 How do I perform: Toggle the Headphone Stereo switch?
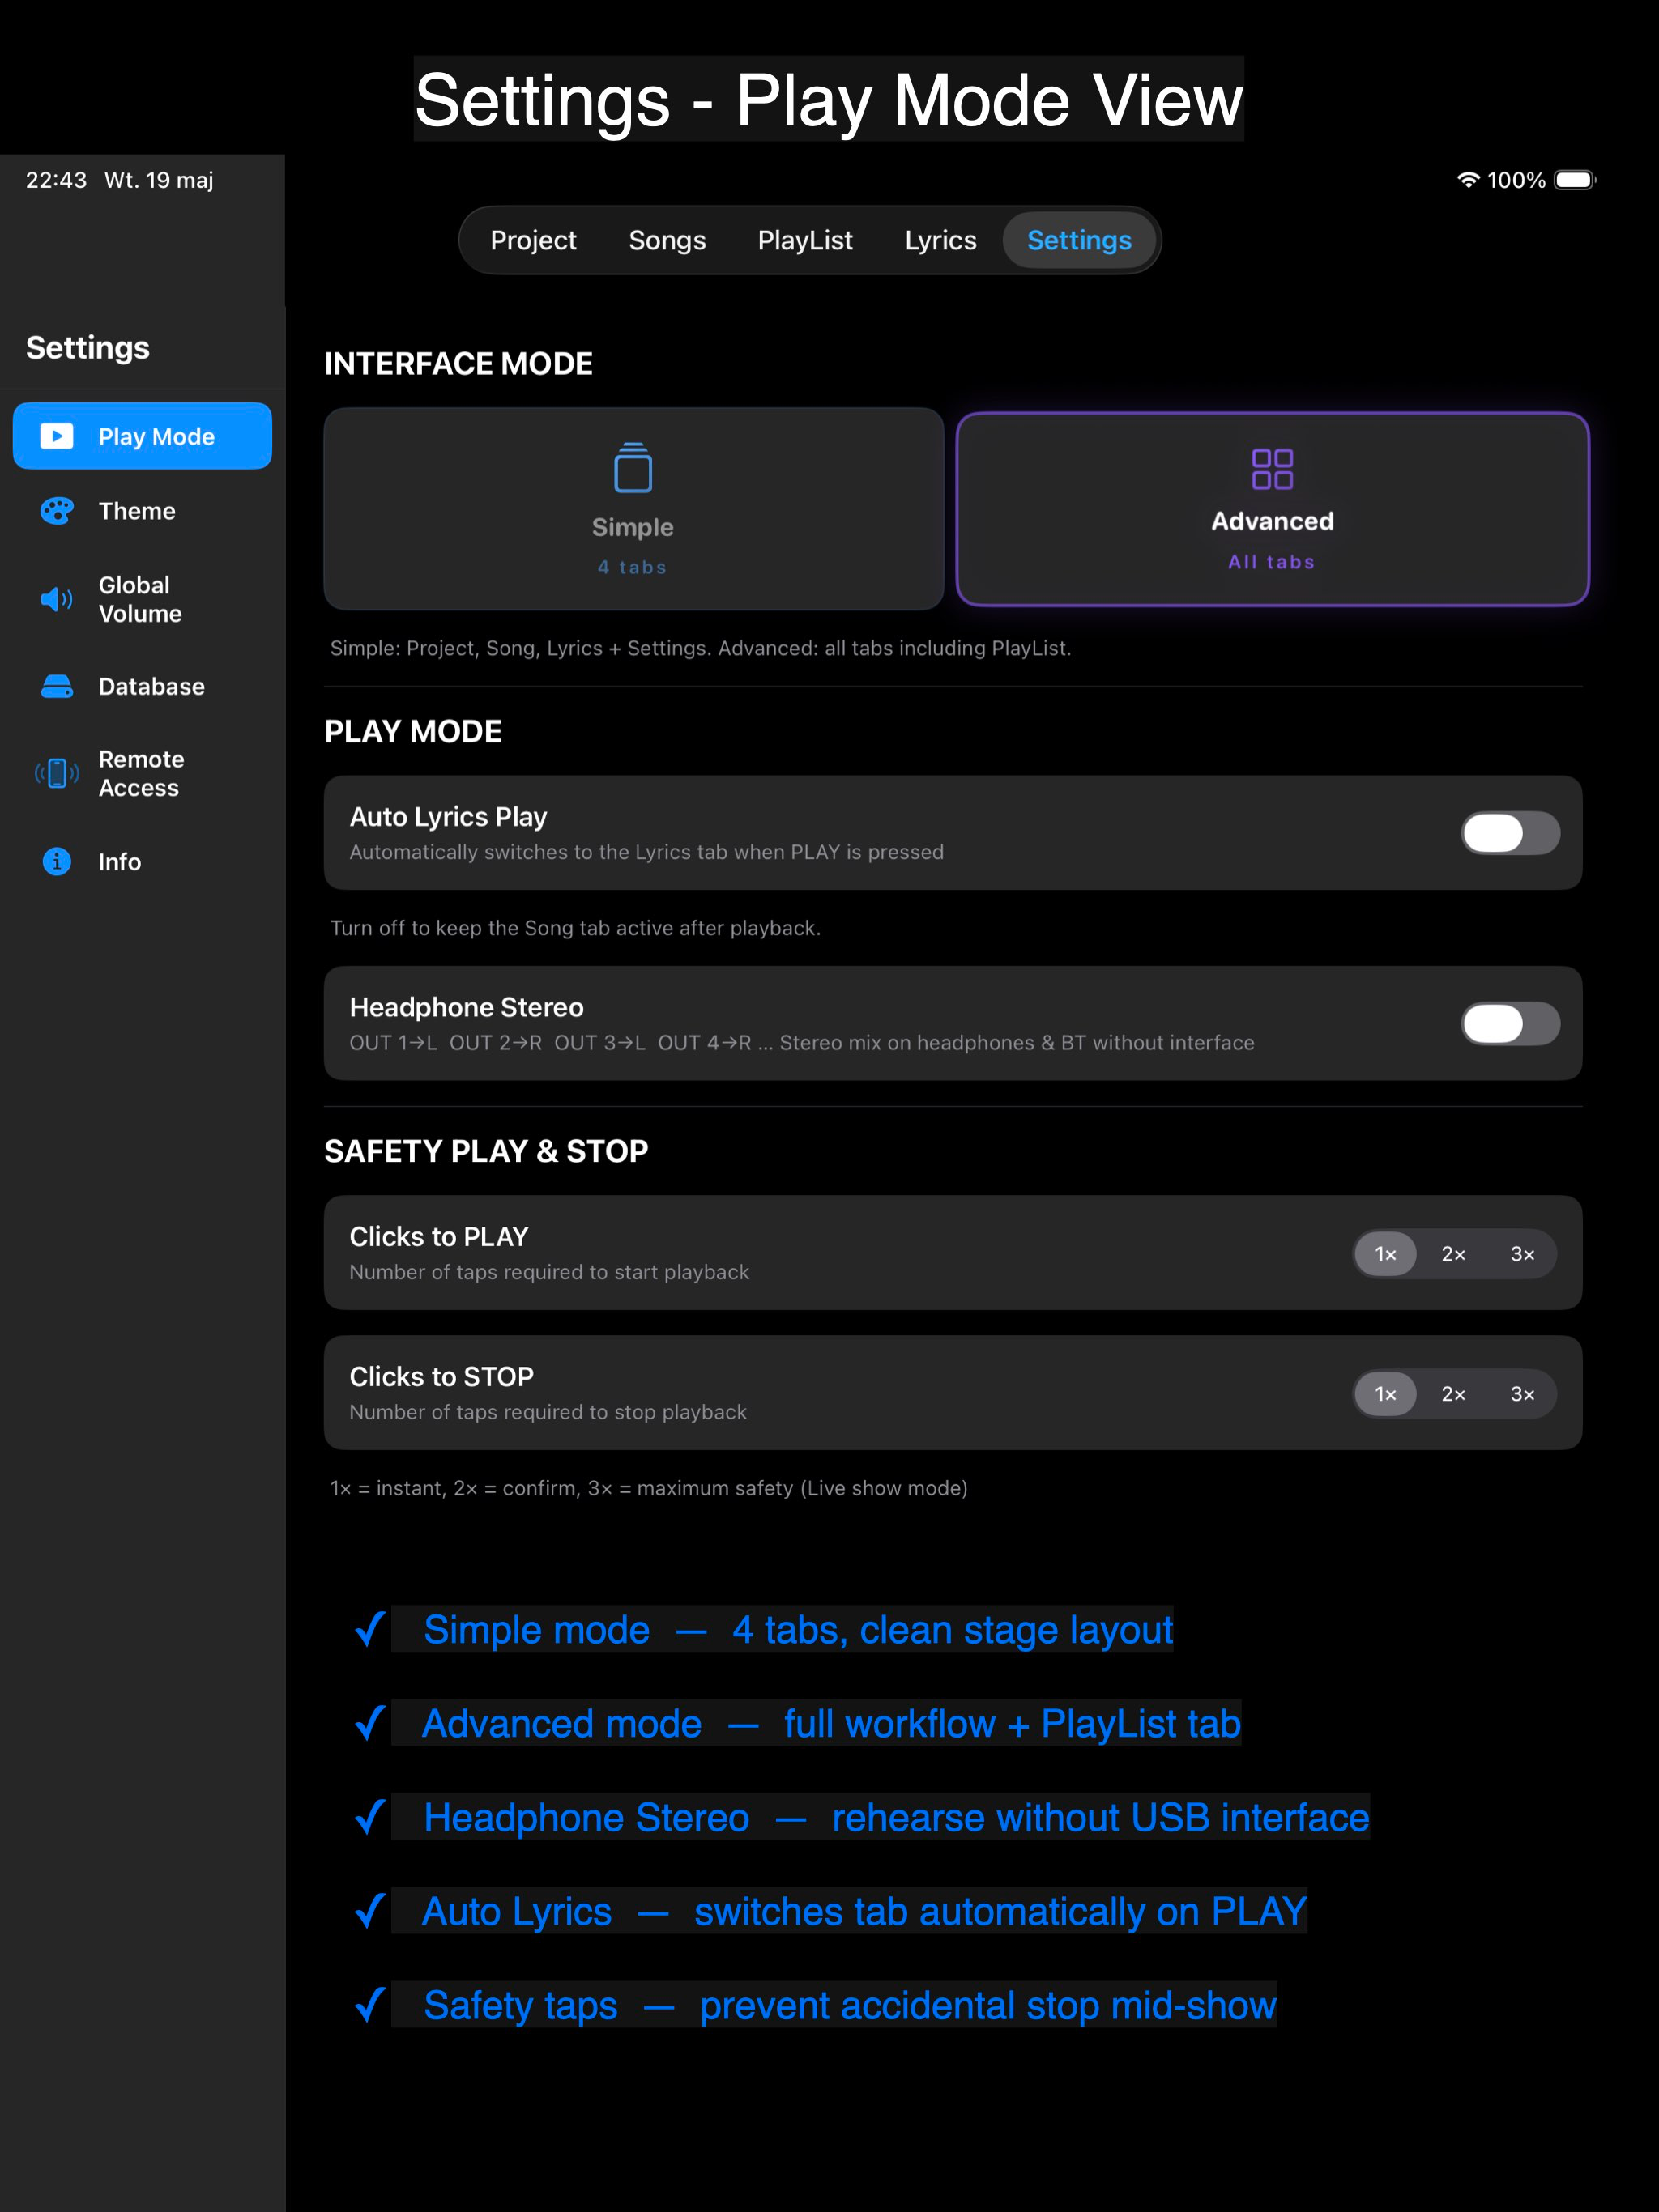pyautogui.click(x=1510, y=1023)
